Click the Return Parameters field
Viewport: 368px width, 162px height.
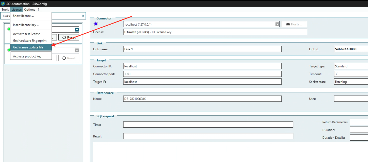[359, 122]
